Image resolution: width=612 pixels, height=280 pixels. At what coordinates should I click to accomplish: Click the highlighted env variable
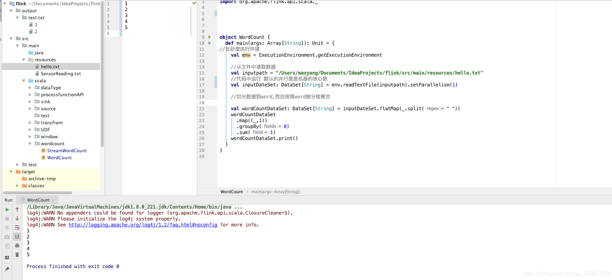pyautogui.click(x=246, y=55)
